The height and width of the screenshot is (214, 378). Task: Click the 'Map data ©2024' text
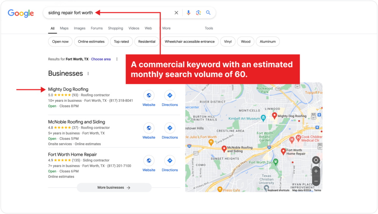coord(302,190)
